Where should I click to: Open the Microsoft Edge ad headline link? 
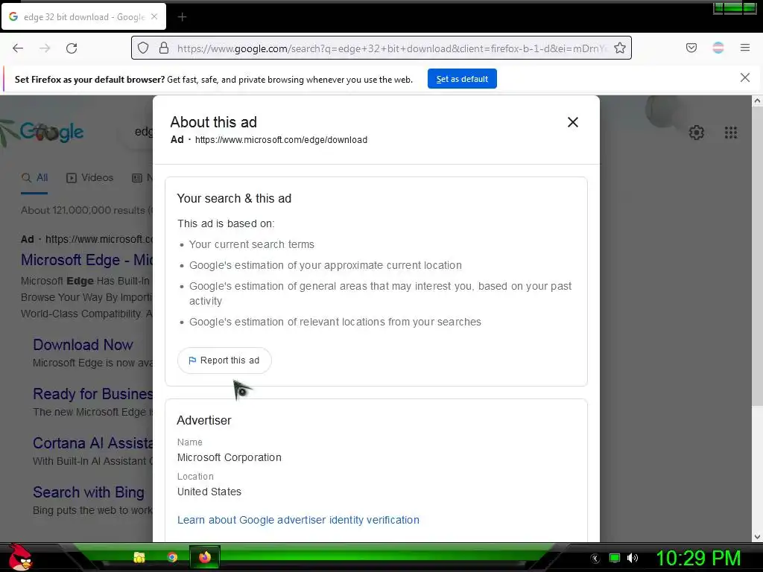pyautogui.click(x=86, y=260)
